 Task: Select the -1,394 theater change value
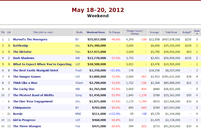[142, 101]
